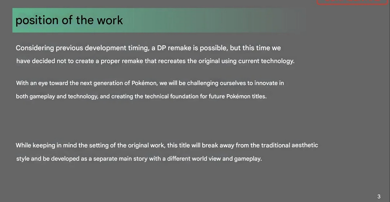
Task: Click the "position of the work" slide title
Action: point(69,21)
